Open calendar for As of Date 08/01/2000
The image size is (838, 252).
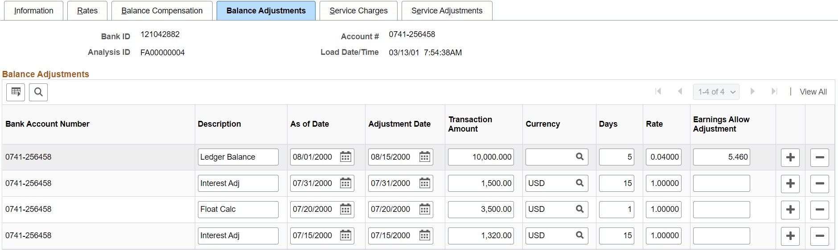tap(345, 157)
